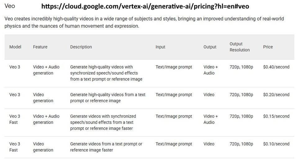The width and height of the screenshot is (298, 160).
Task: Click description "Generate videos from a text prompt"
Action: coord(106,147)
